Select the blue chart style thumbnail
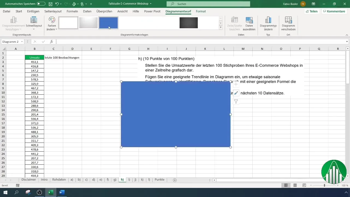Image resolution: width=350 pixels, height=197 pixels. tap(108, 23)
